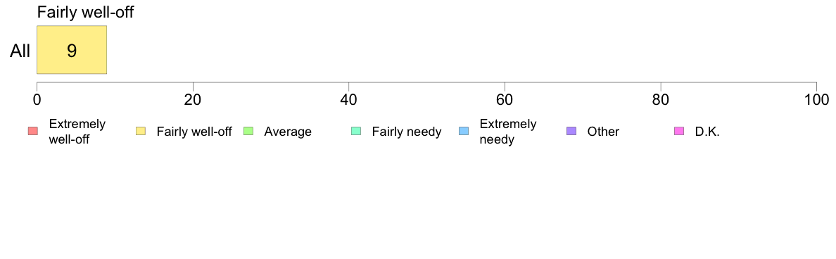Click the 'Average' legend label
Viewport: 836px width, 259px height.
[288, 132]
